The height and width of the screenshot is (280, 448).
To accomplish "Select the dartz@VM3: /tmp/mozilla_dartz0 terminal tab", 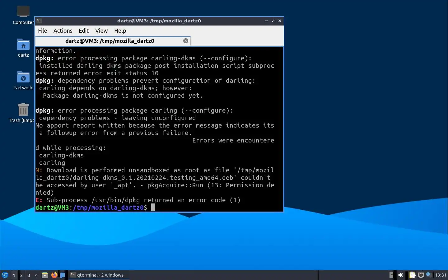I will pyautogui.click(x=110, y=41).
